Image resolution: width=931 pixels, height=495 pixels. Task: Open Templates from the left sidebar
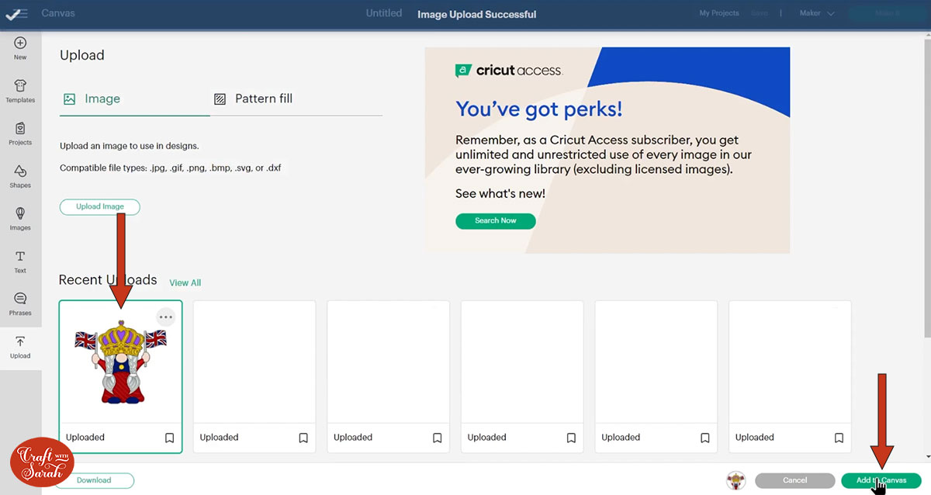click(20, 91)
